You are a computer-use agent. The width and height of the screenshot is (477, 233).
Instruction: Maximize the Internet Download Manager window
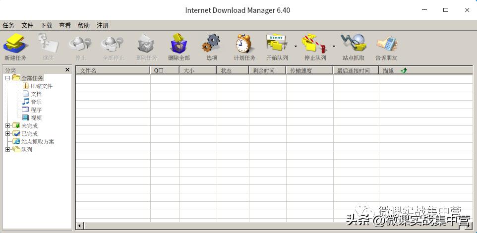(446, 10)
